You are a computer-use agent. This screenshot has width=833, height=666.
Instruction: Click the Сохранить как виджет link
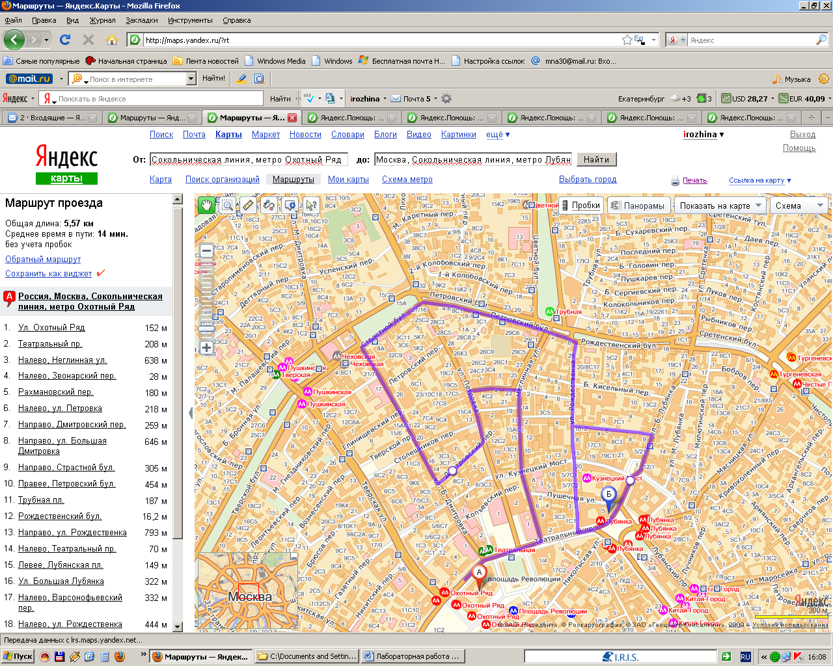click(48, 274)
